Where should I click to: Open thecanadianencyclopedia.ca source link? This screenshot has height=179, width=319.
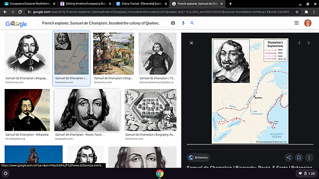coord(156,82)
